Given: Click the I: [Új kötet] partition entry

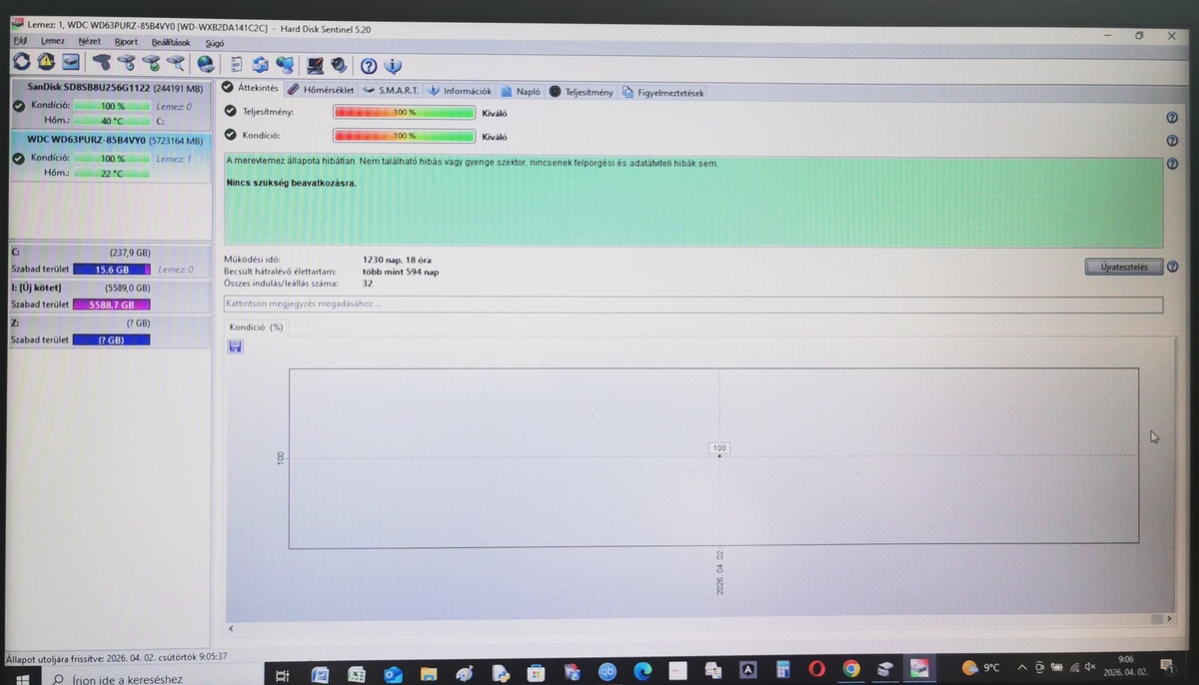Looking at the screenshot, I should [x=110, y=296].
